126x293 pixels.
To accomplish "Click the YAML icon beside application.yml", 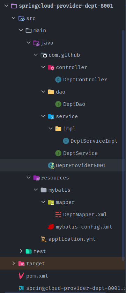I will (44, 239).
